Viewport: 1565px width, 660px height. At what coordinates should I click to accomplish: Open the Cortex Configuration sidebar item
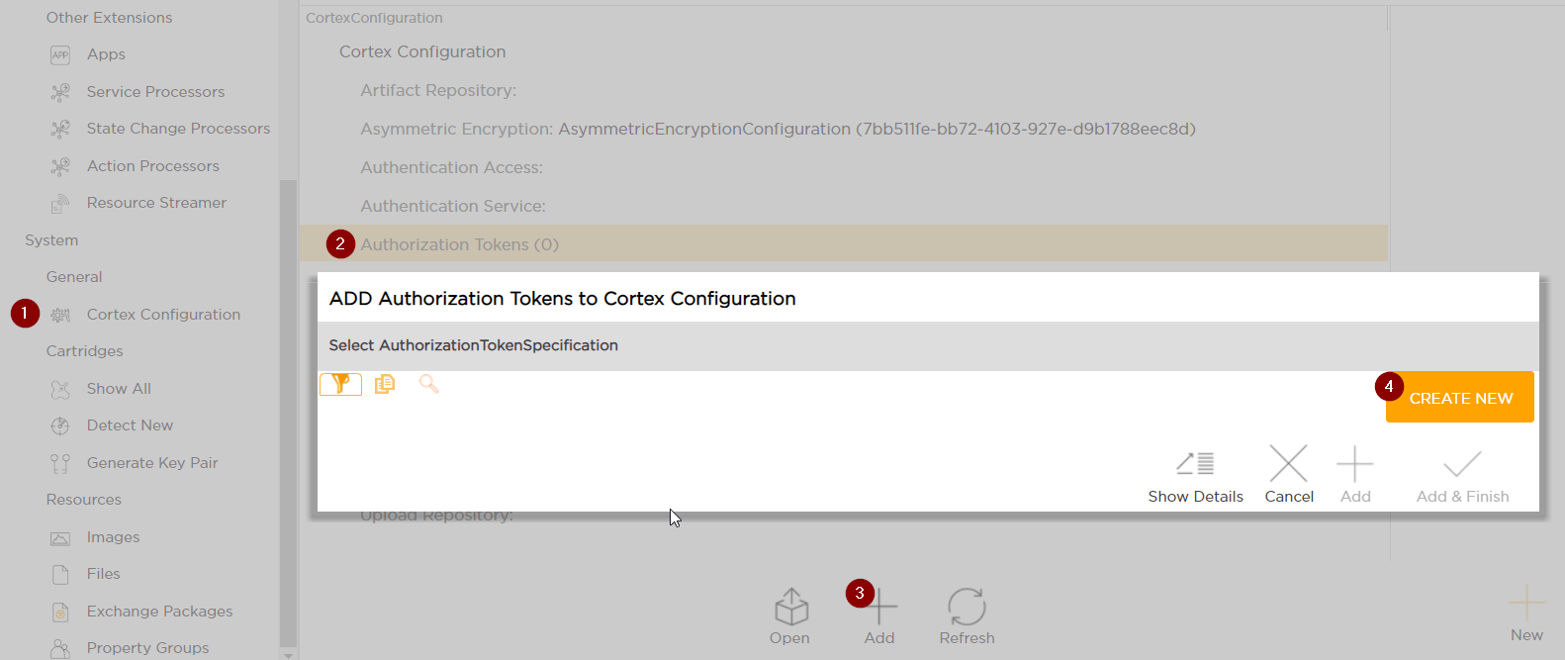(163, 315)
